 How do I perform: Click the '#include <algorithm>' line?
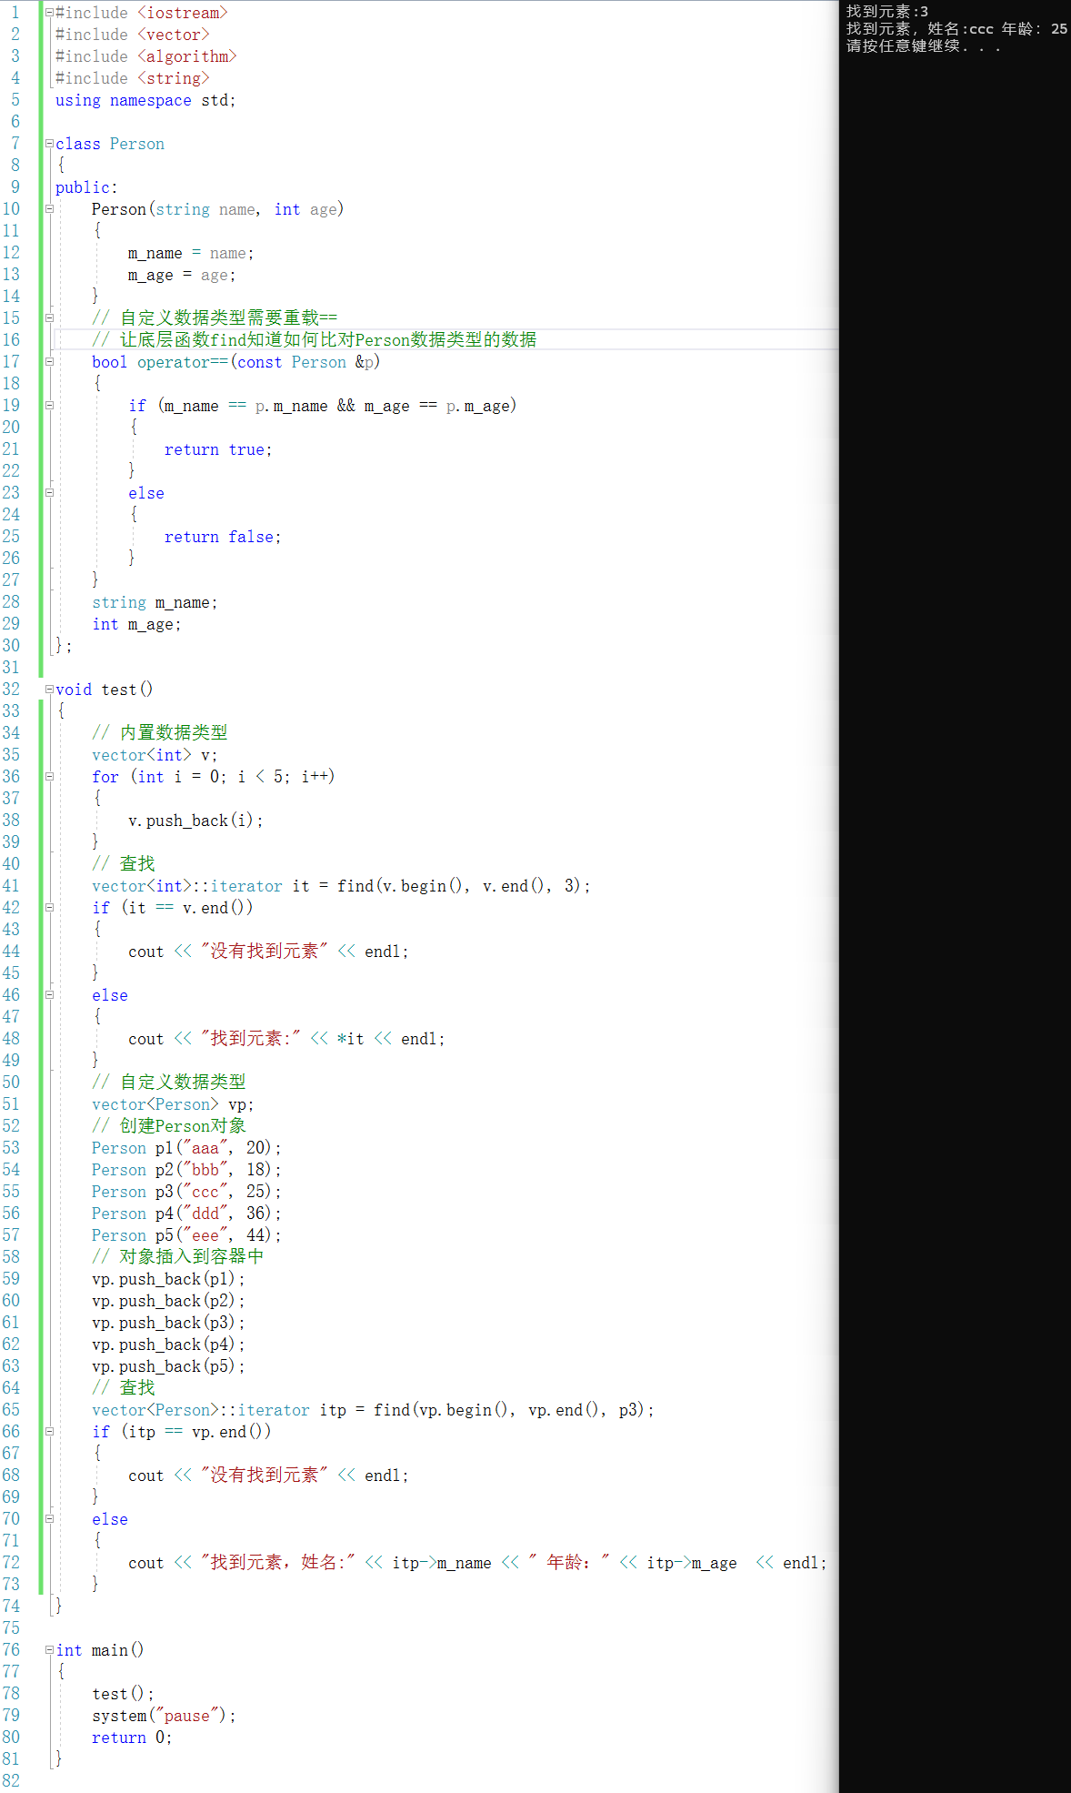(x=145, y=56)
